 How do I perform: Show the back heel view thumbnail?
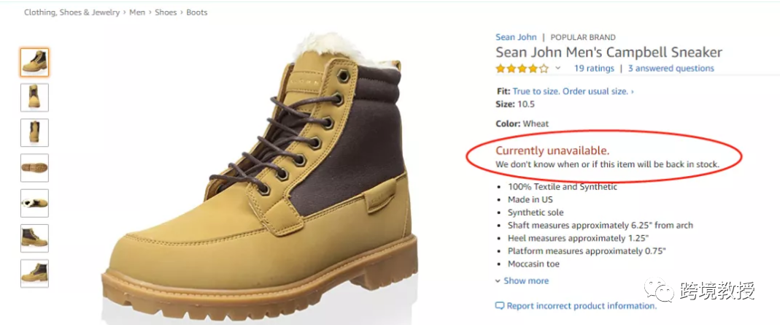coord(34,132)
